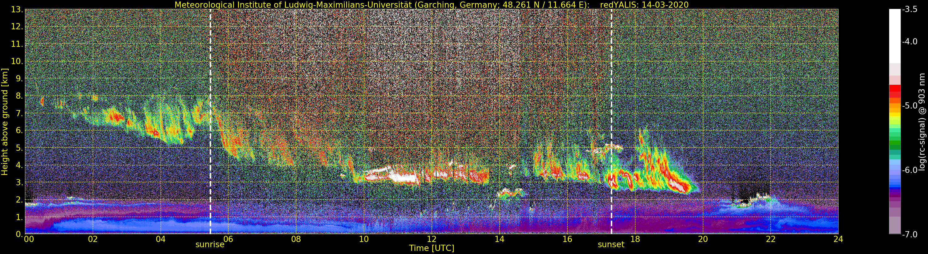Click the time axis tick '02'
928x254 pixels.
coord(93,239)
